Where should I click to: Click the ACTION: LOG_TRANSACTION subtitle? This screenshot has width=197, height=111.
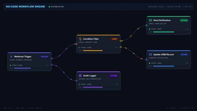pyautogui.click(x=90, y=79)
